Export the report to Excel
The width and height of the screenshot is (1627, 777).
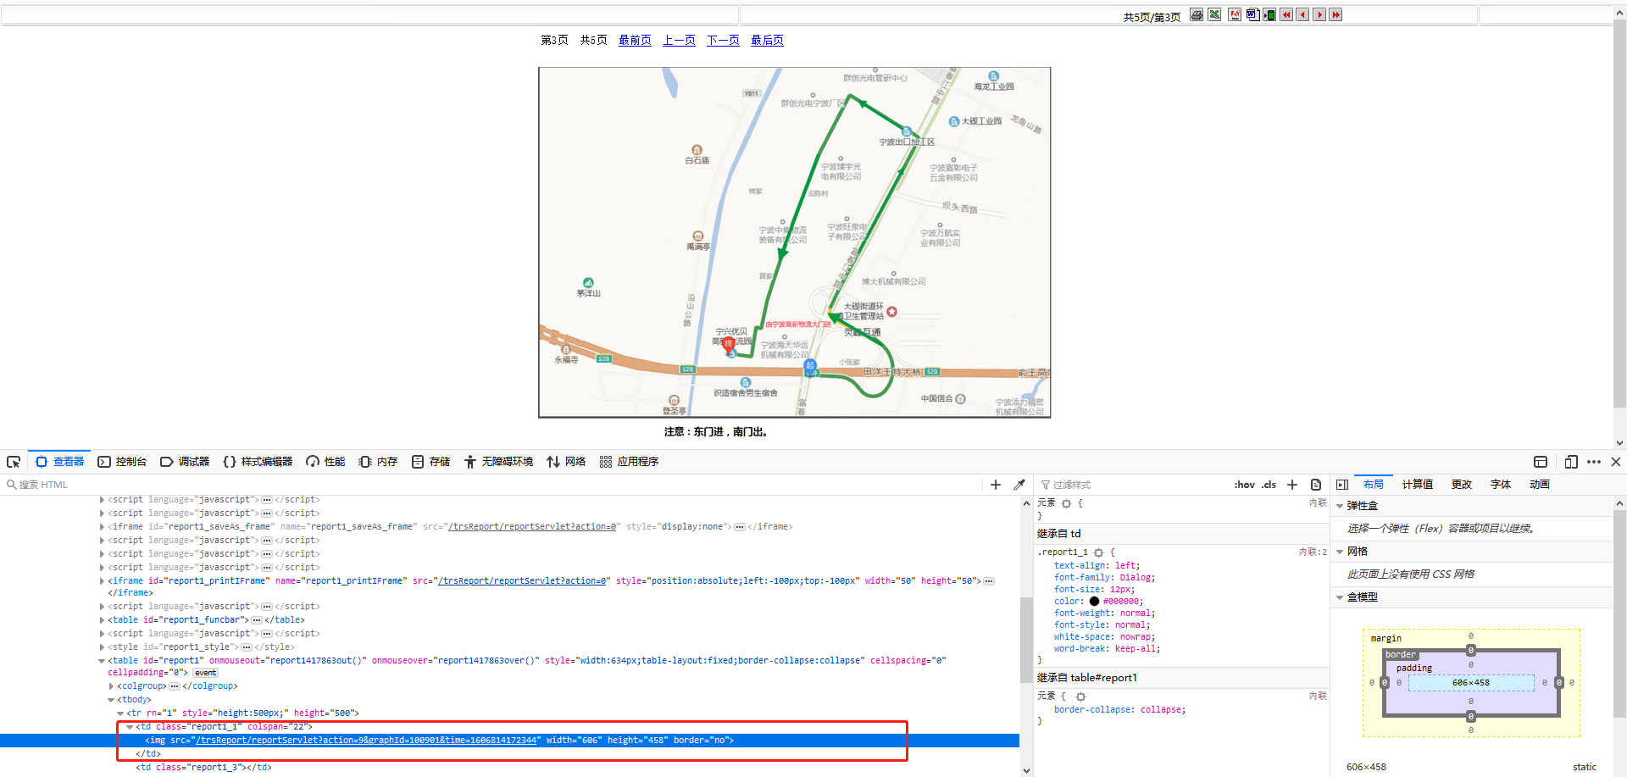pos(1214,14)
